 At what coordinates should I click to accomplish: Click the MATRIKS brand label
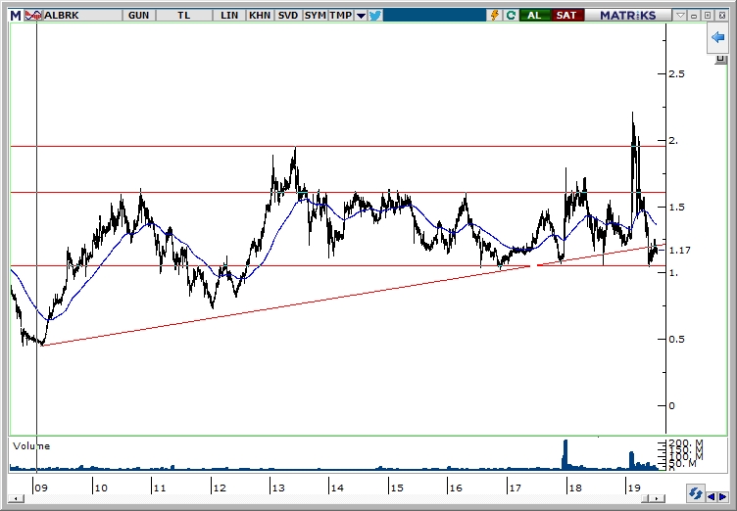point(627,16)
